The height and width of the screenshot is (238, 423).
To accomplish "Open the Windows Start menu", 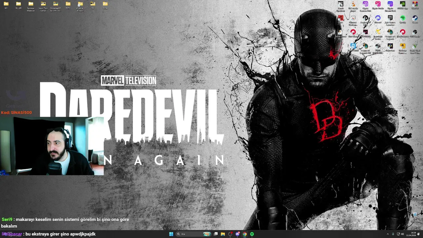I will pyautogui.click(x=171, y=234).
